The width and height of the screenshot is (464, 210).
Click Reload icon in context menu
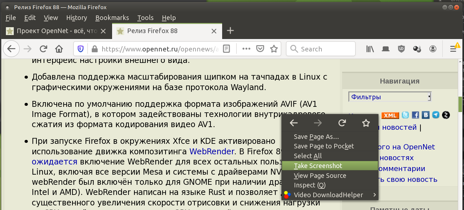[x=342, y=123]
